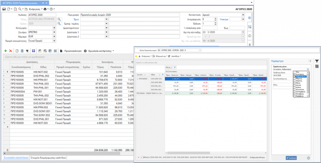Uncheck the Ιανουάριος checkbox in month list
The height and width of the screenshot is (163, 321).
coord(295,74)
